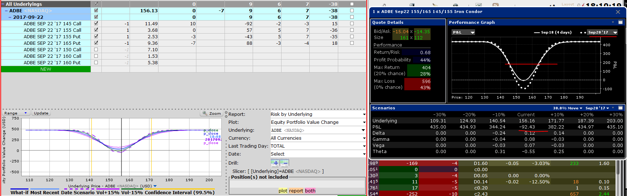Uncheck the ADBE 145 Call checkbox

(x=96, y=23)
